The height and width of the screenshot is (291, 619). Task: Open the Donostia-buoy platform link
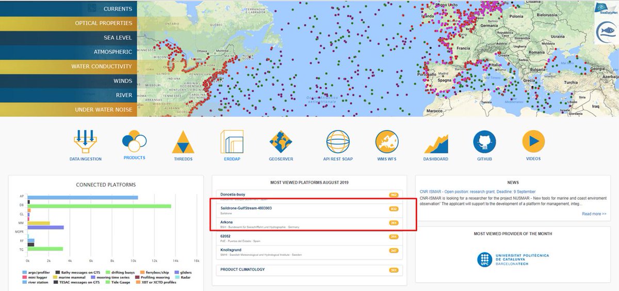pyautogui.click(x=232, y=194)
